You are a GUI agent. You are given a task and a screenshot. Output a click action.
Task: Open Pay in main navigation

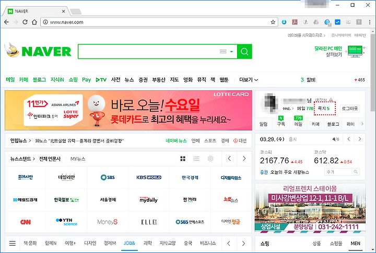pos(86,80)
